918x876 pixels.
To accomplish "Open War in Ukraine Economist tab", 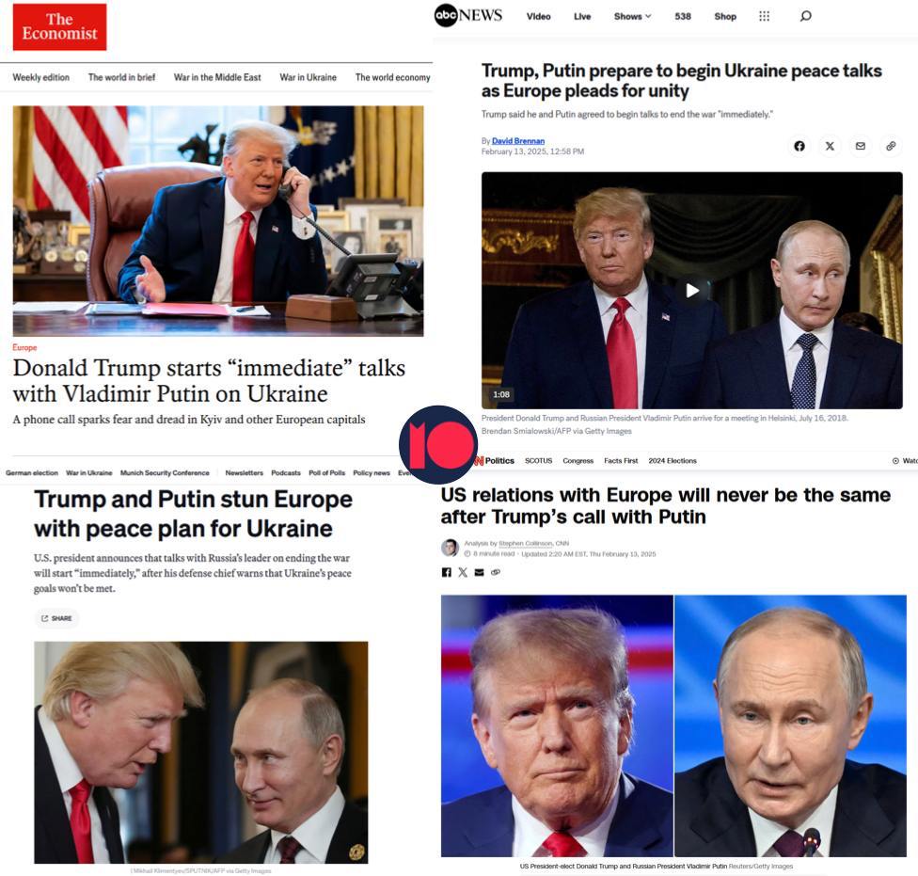I will [x=308, y=77].
